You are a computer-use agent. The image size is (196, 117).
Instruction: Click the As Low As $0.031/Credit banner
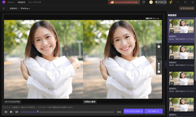124,2
